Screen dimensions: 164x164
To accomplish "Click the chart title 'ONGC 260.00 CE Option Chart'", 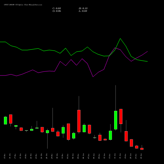I will coord(16,5).
